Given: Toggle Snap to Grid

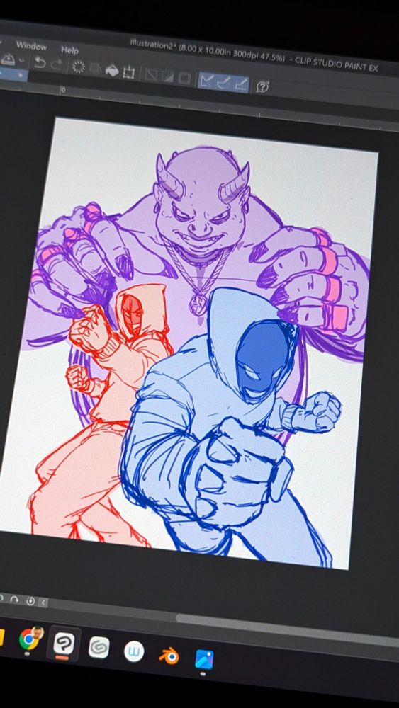Looking at the screenshot, I should point(241,84).
